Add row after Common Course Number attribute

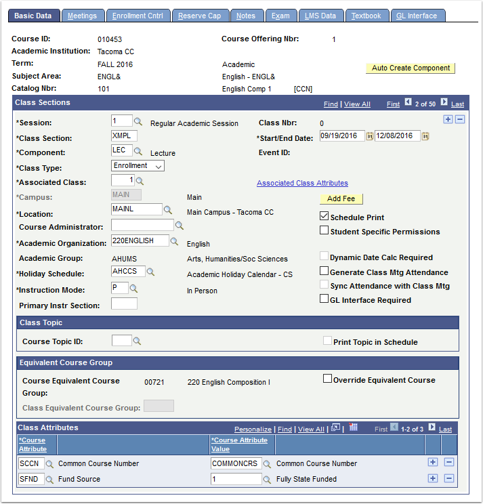[x=433, y=462]
